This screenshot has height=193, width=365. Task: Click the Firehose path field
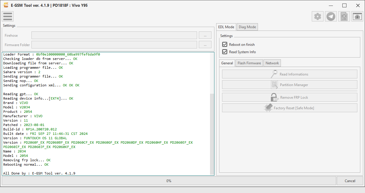tap(114, 35)
